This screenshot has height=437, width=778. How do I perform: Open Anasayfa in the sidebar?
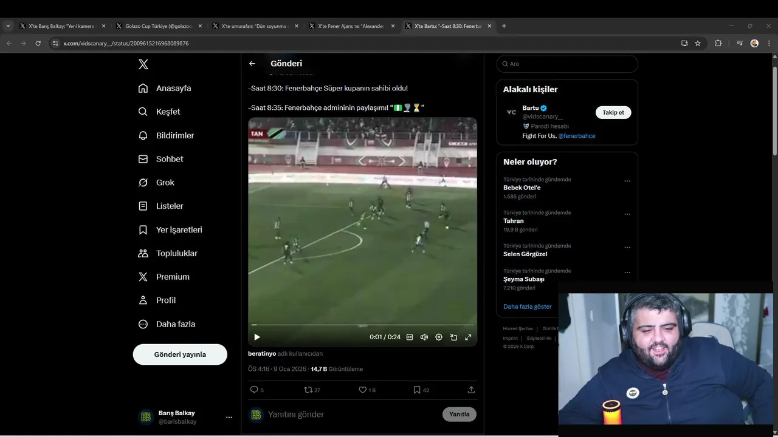(x=165, y=88)
